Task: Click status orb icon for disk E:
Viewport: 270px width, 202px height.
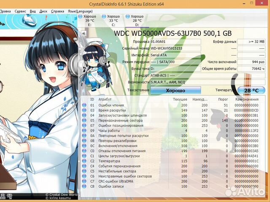Action: [80, 16]
